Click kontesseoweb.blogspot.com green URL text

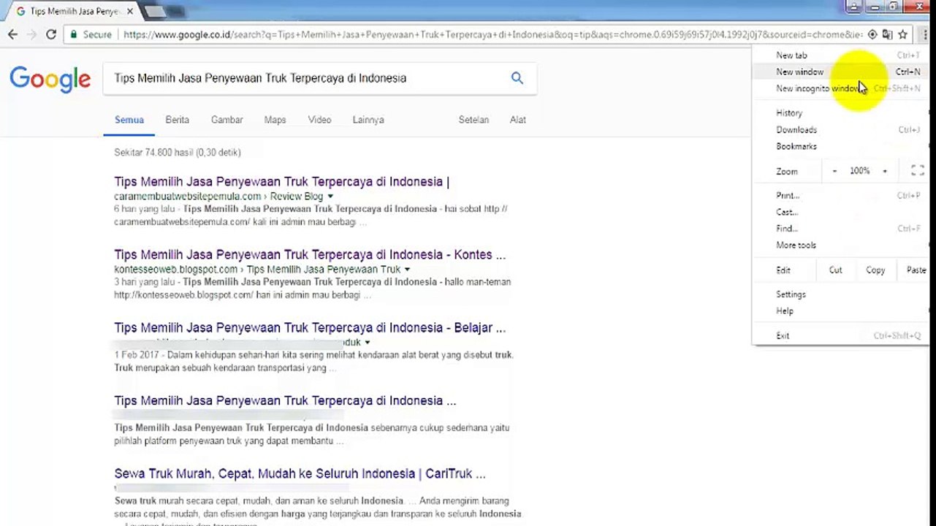175,270
